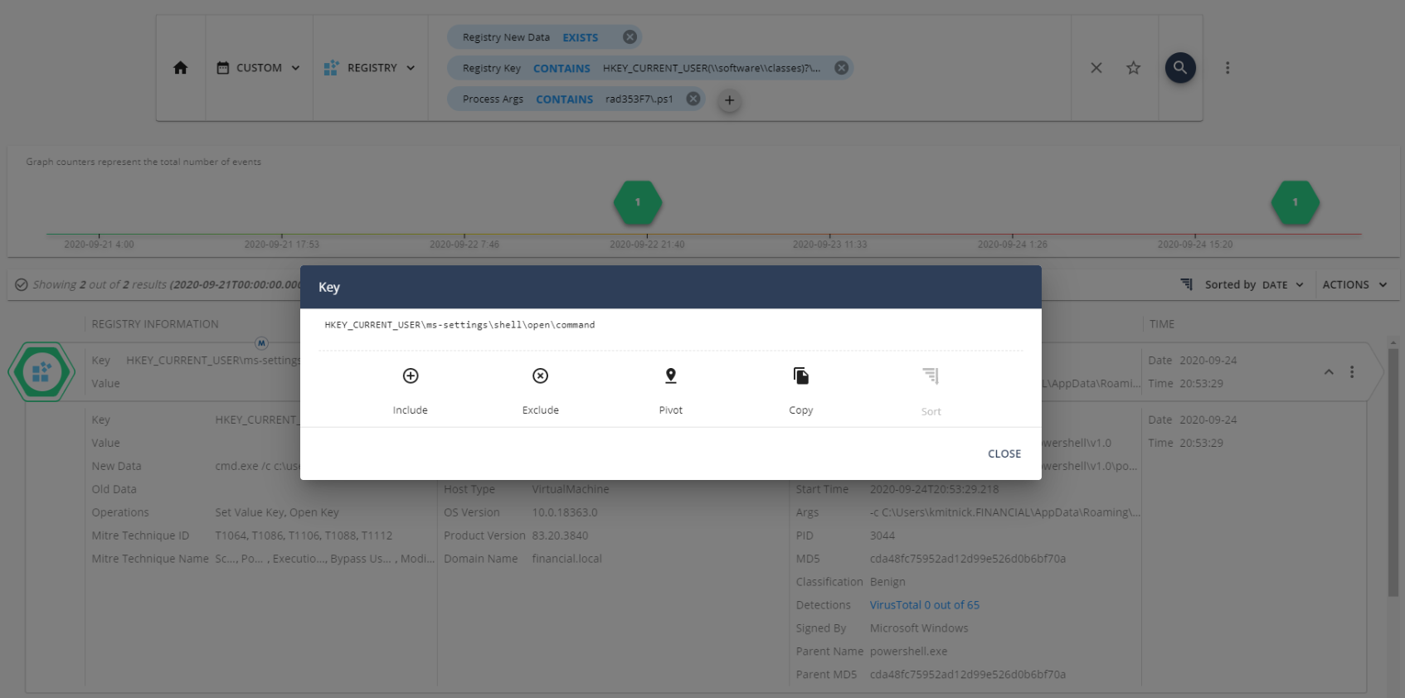Image resolution: width=1405 pixels, height=698 pixels.
Task: Click the sort icon beside Sorted by
Action: click(1187, 284)
